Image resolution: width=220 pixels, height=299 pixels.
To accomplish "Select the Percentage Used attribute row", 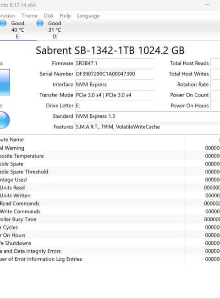I will 110,179.
